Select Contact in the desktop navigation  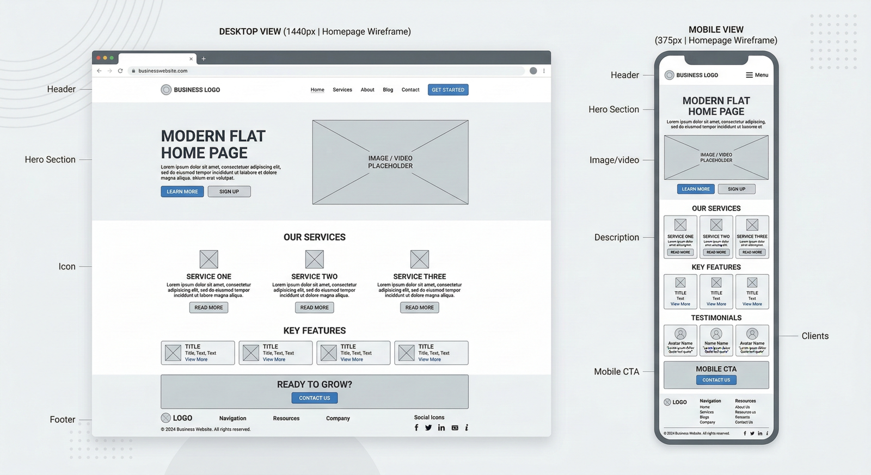(x=410, y=90)
